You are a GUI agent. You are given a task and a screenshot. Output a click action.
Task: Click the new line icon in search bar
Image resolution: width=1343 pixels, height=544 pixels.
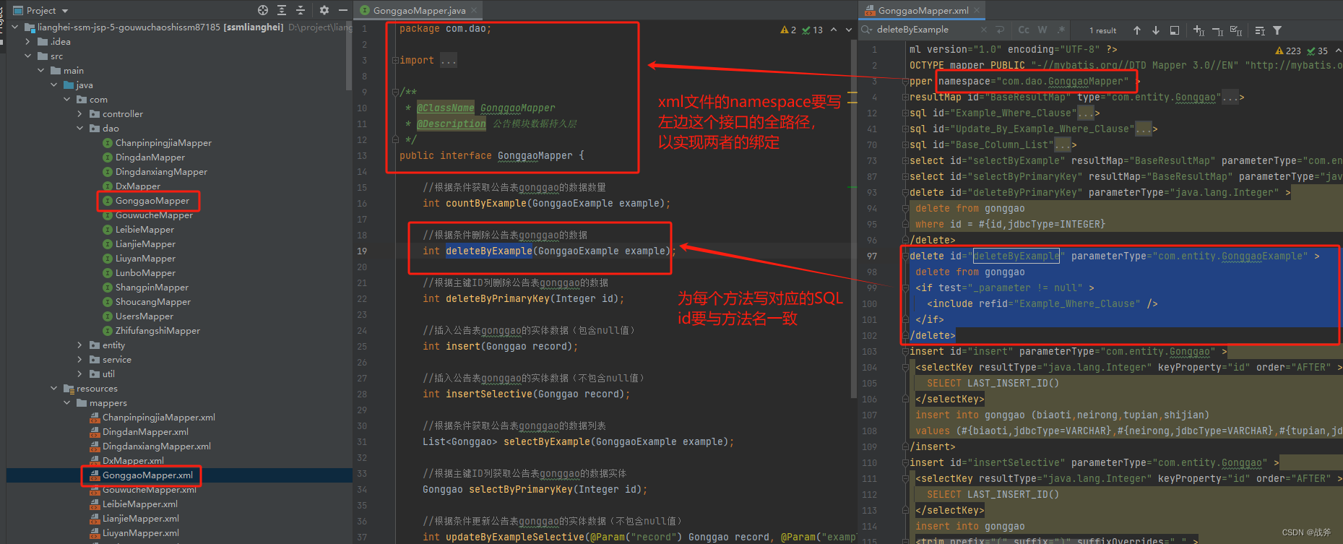pos(1001,30)
